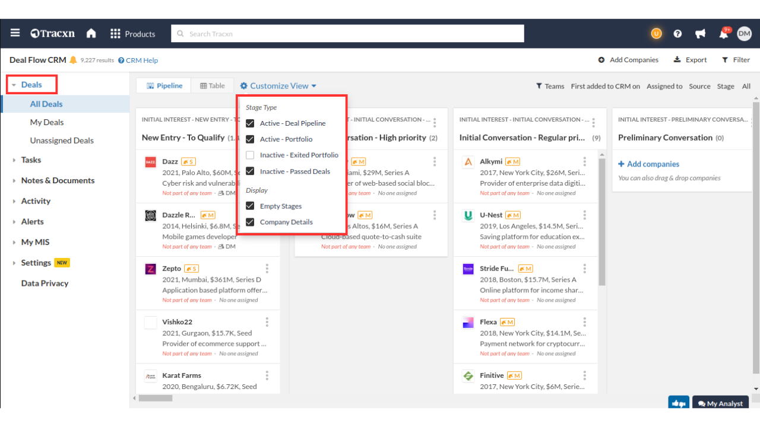This screenshot has height=427, width=760.
Task: Open the DM user profile avatar
Action: pyautogui.click(x=744, y=34)
